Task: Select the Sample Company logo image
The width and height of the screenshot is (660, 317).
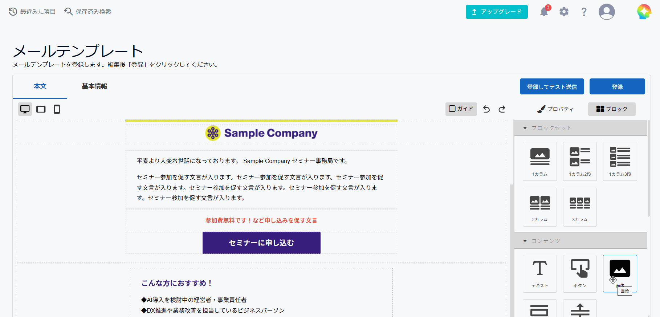Action: [x=261, y=133]
